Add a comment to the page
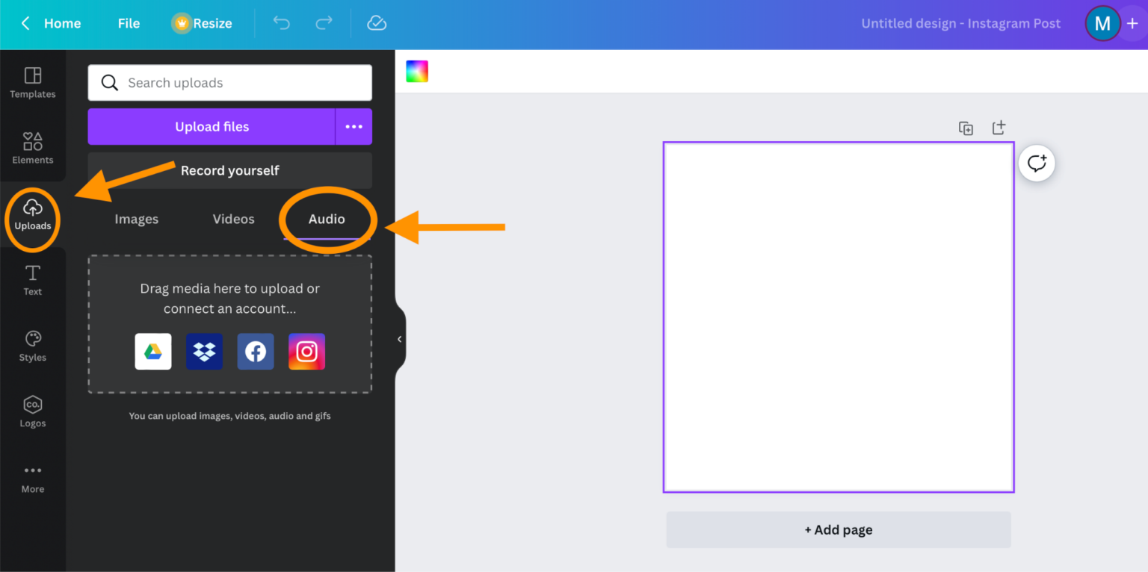This screenshot has height=572, width=1148. click(1037, 163)
